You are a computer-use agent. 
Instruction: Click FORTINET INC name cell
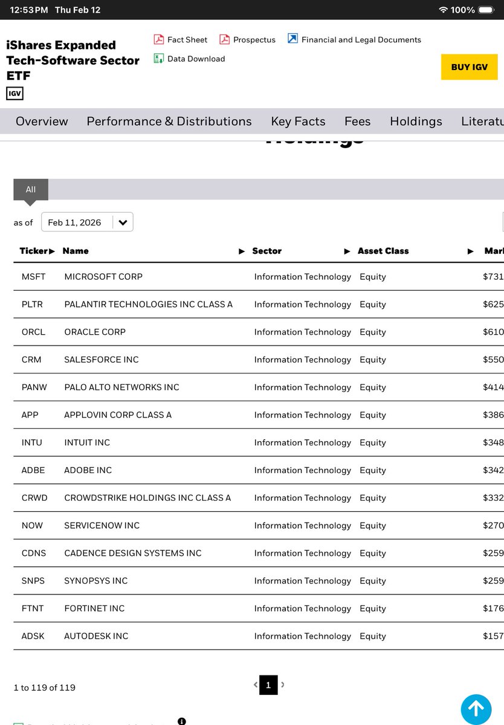pyautogui.click(x=94, y=608)
